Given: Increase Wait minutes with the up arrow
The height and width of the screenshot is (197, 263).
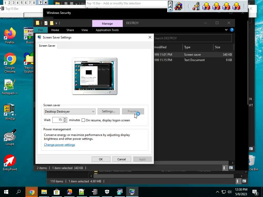Looking at the screenshot, I should pos(65,119).
